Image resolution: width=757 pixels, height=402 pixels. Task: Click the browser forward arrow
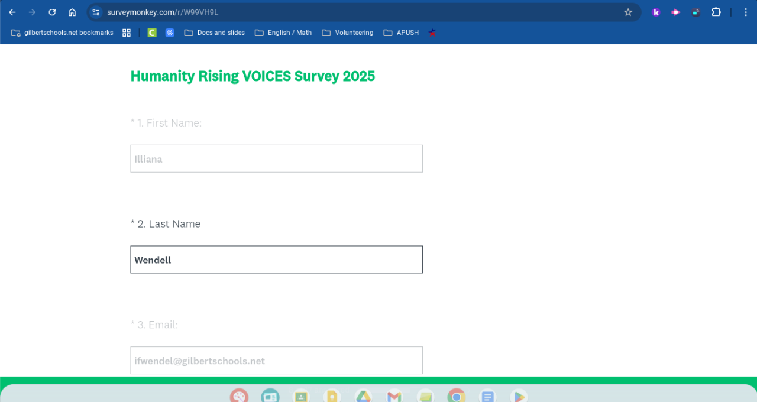32,12
